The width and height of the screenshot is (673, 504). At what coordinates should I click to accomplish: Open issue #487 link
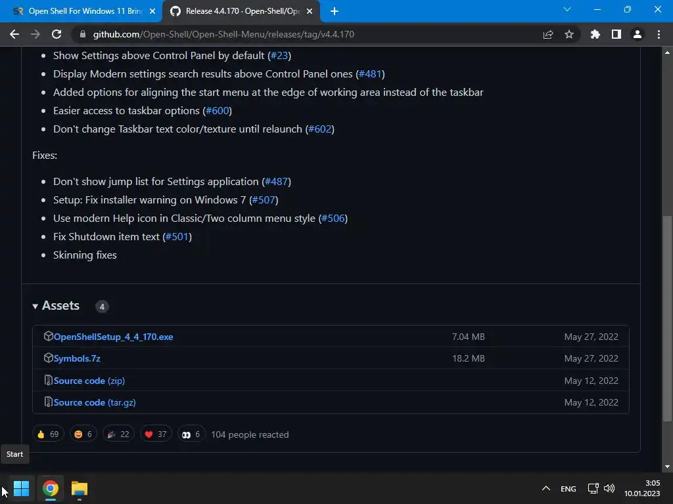coord(277,182)
